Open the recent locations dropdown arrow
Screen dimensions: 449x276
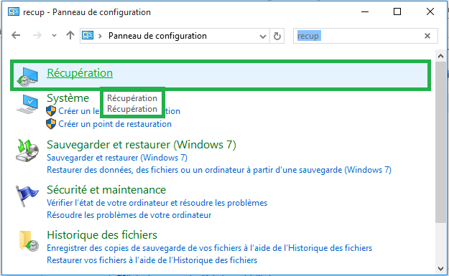pos(54,36)
